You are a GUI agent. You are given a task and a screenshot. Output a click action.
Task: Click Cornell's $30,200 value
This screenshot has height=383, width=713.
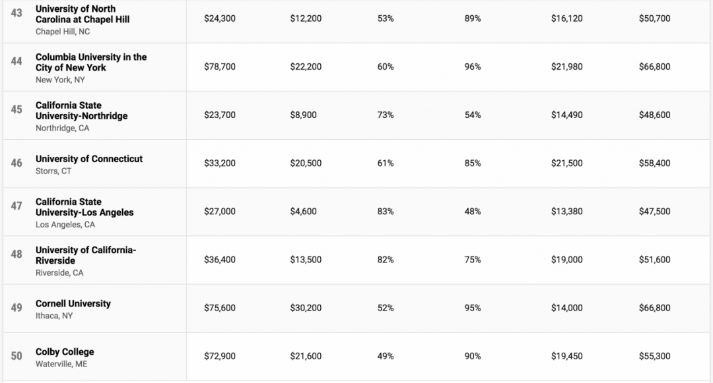coord(306,308)
